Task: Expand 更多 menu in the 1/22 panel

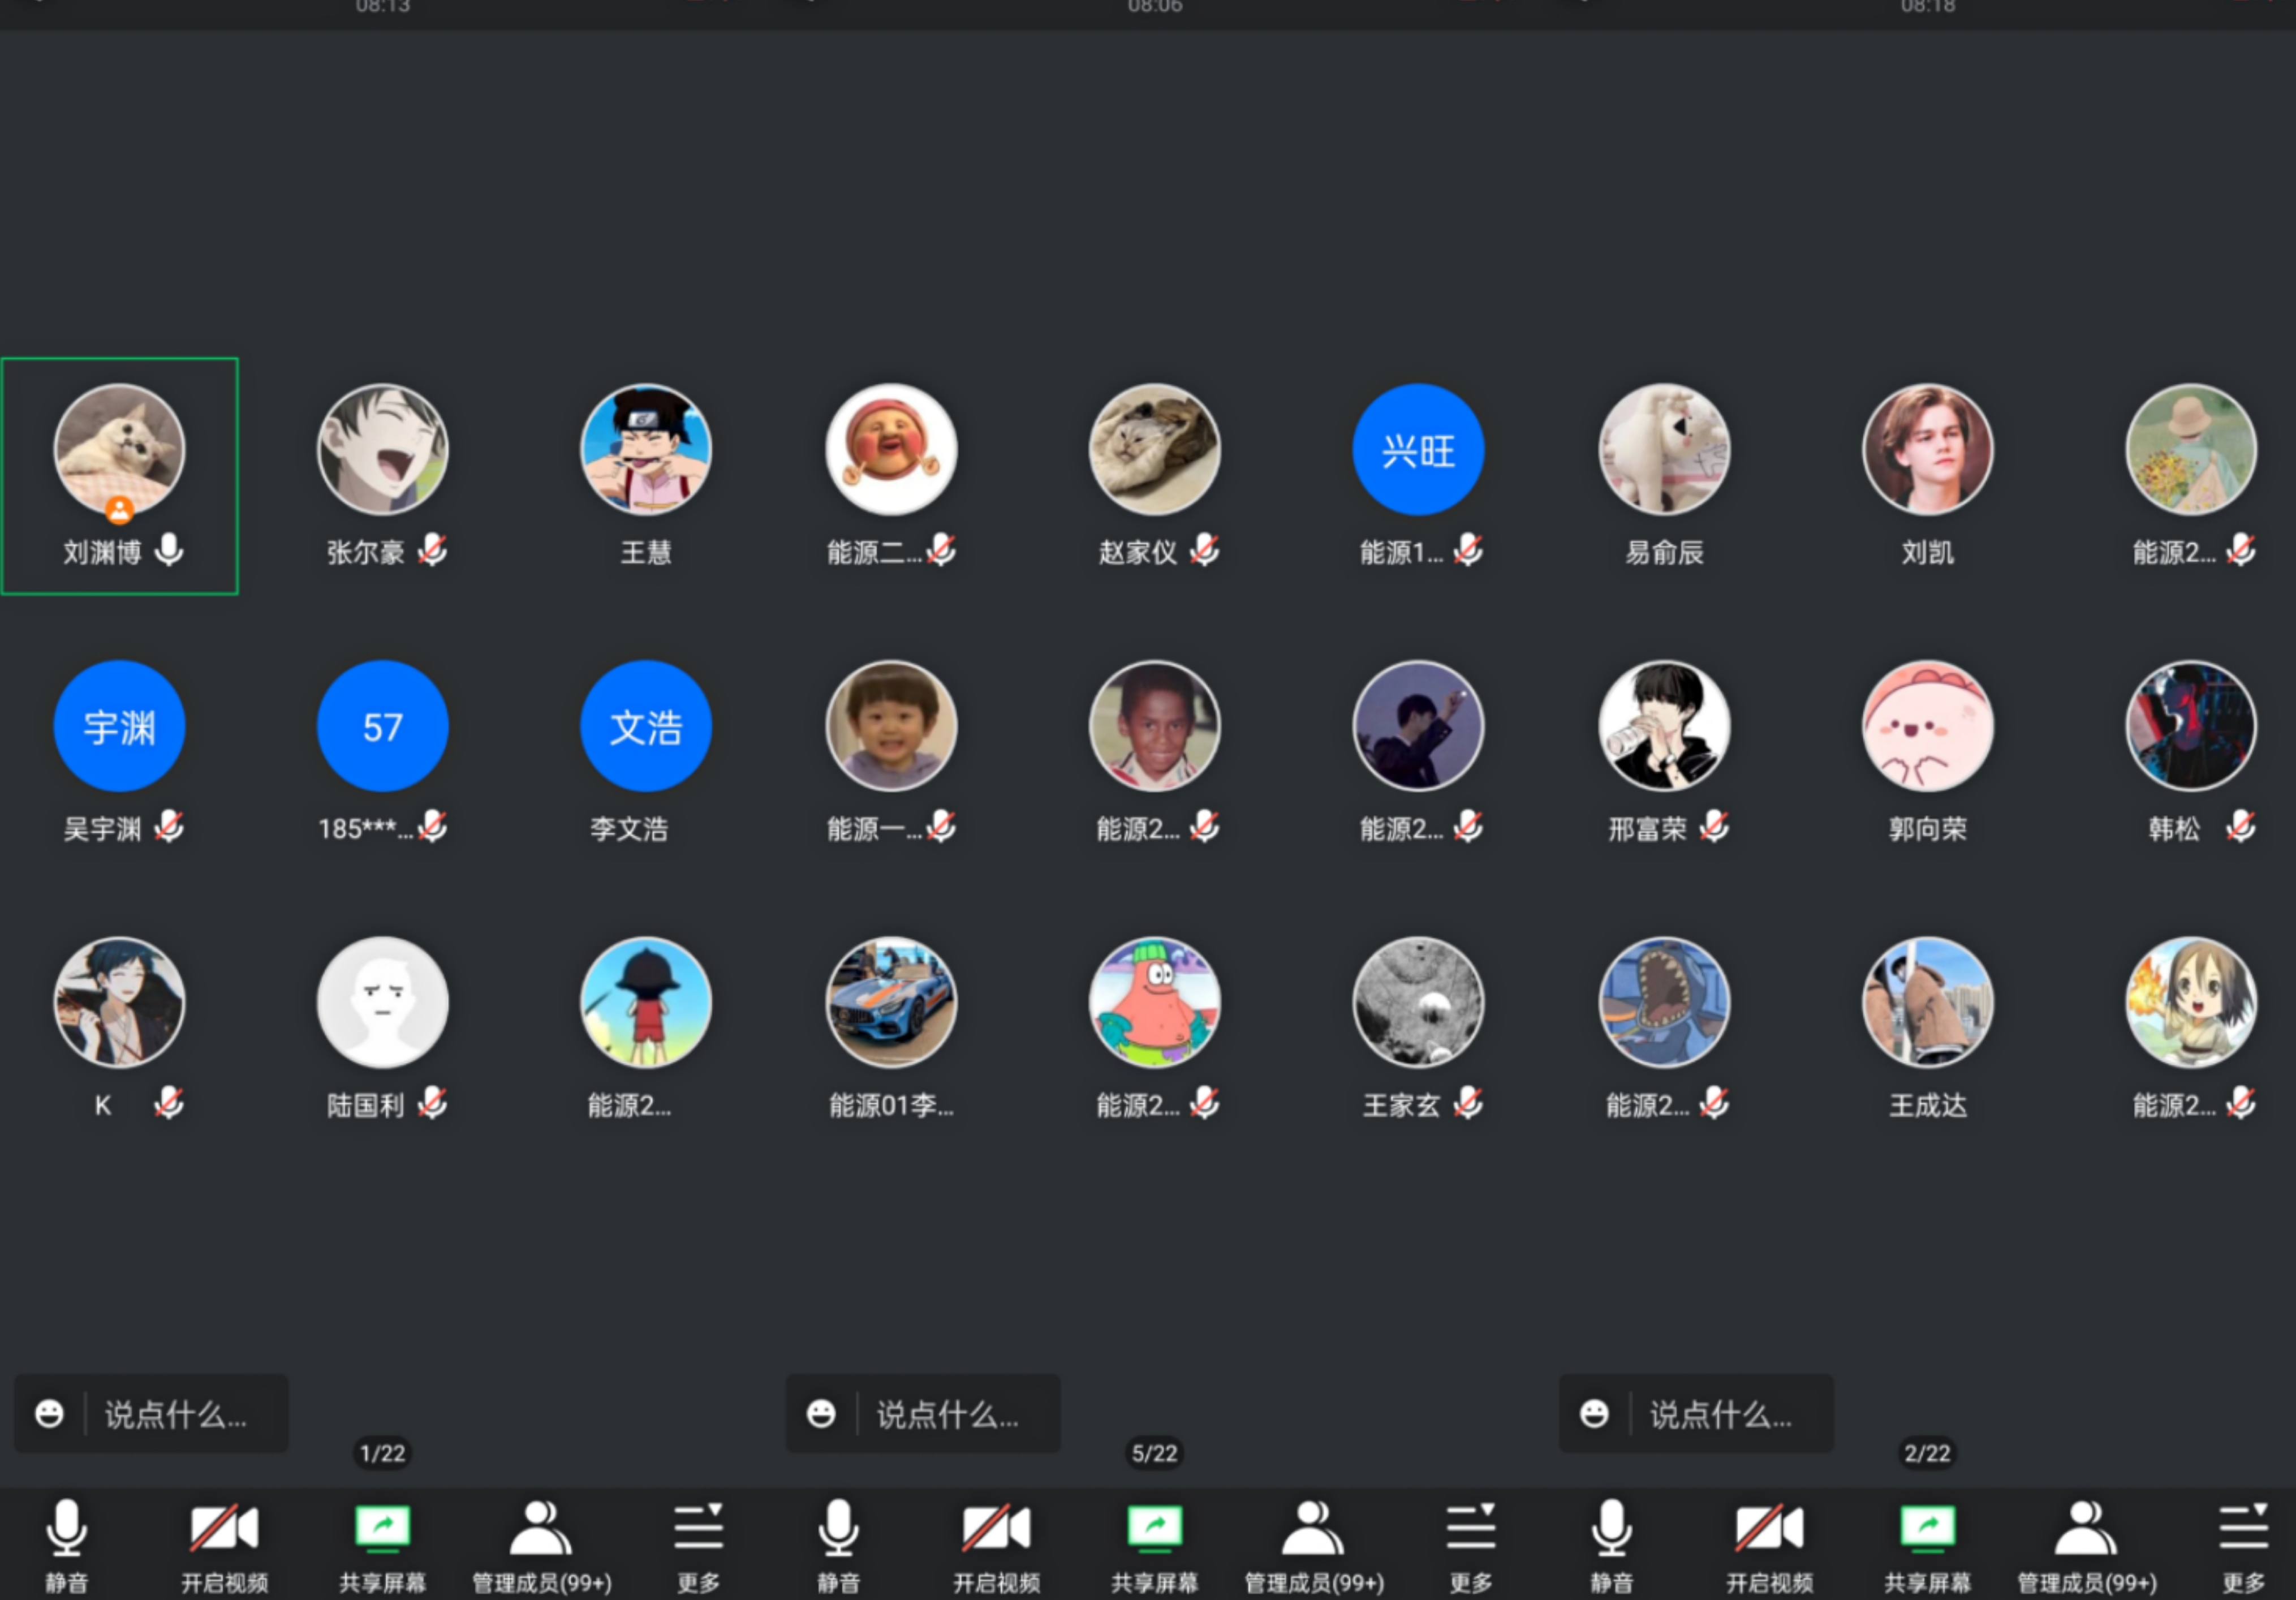Action: pos(698,1528)
